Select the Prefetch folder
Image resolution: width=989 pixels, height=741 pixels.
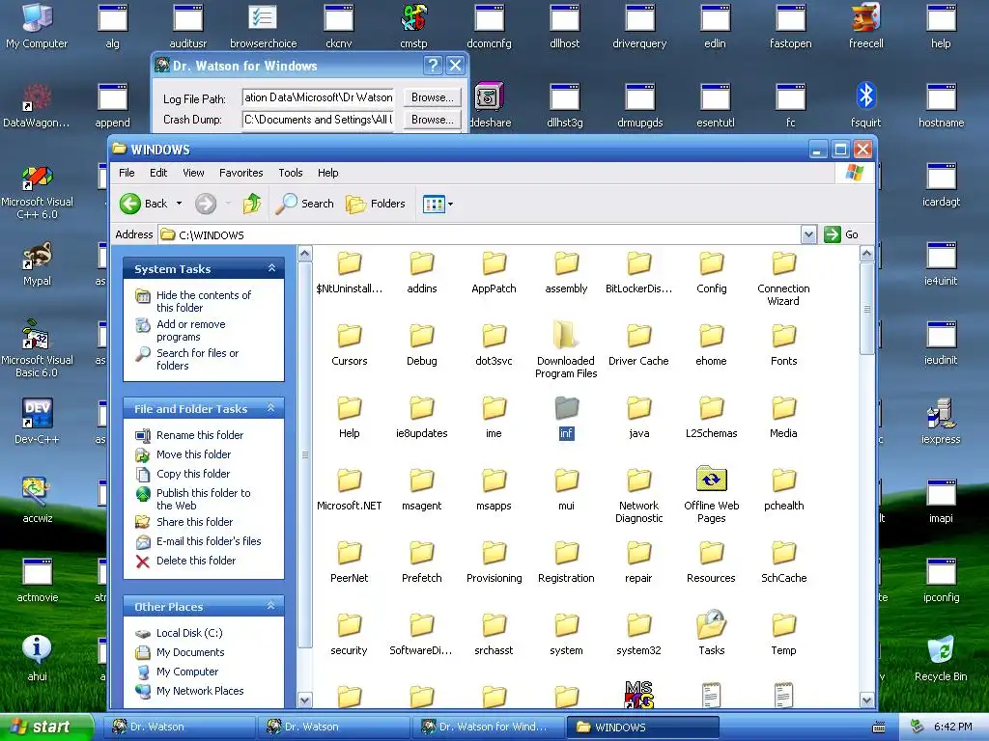tap(421, 561)
